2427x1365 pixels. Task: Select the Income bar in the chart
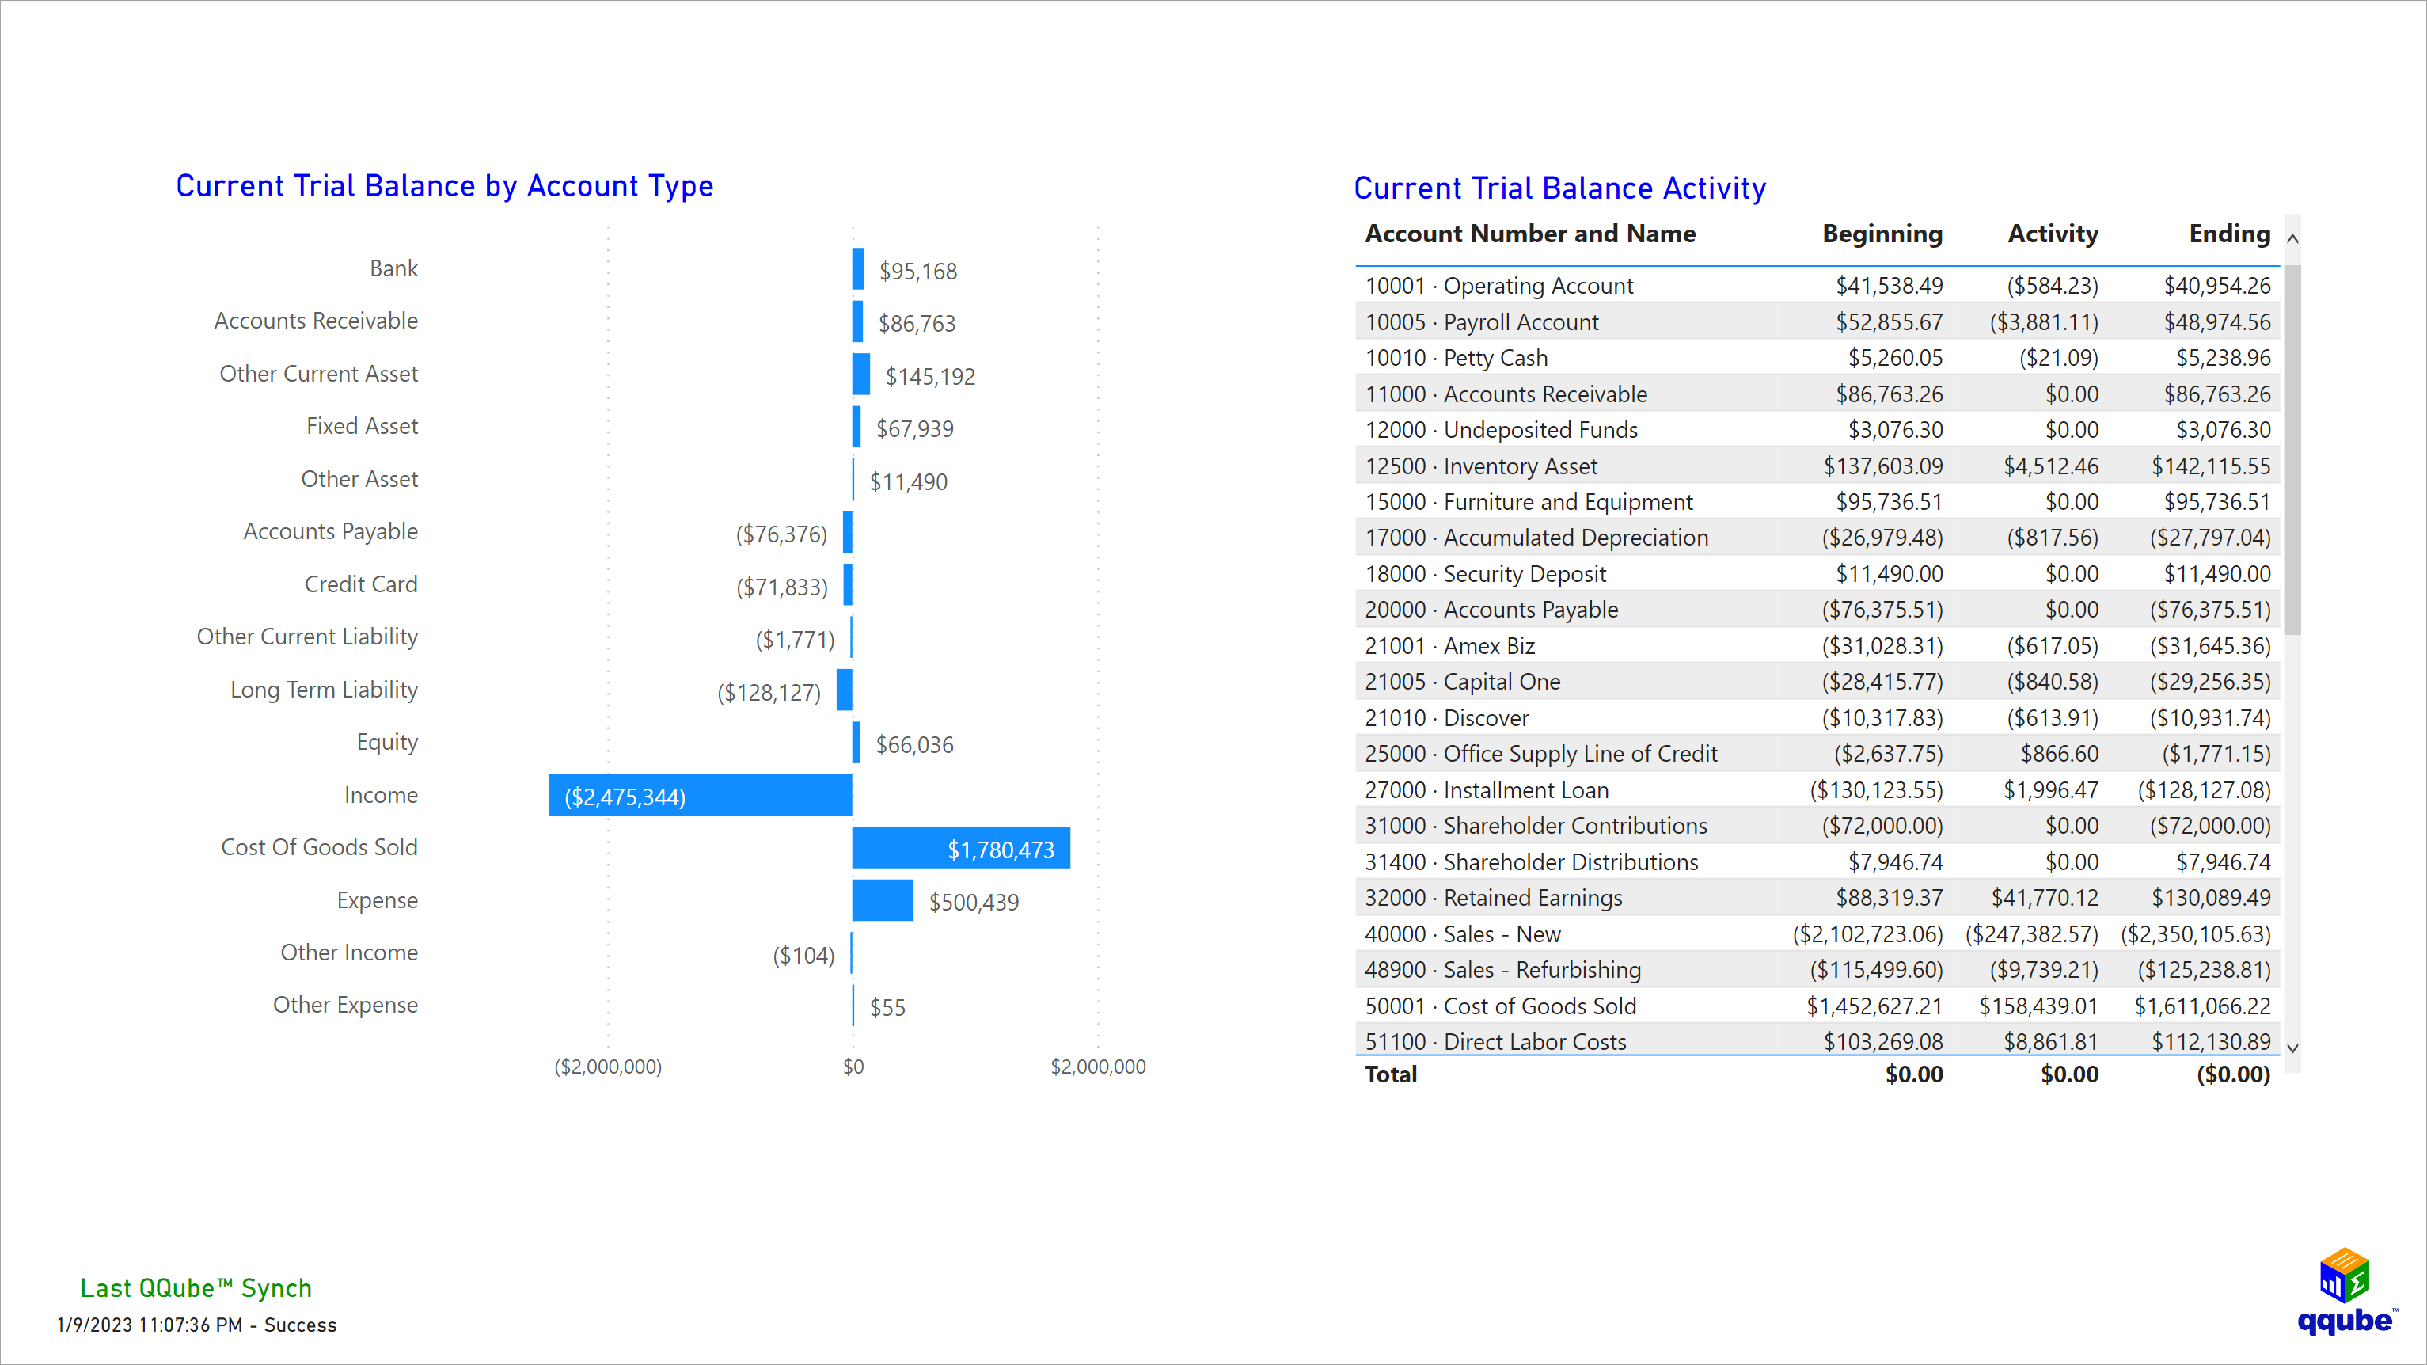[x=701, y=797]
